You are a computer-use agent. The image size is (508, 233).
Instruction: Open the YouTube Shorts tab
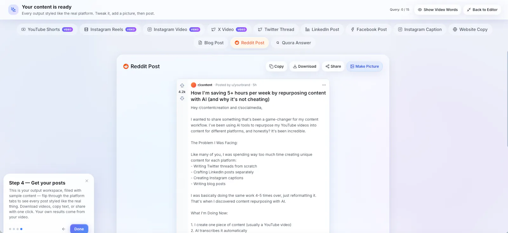point(47,30)
